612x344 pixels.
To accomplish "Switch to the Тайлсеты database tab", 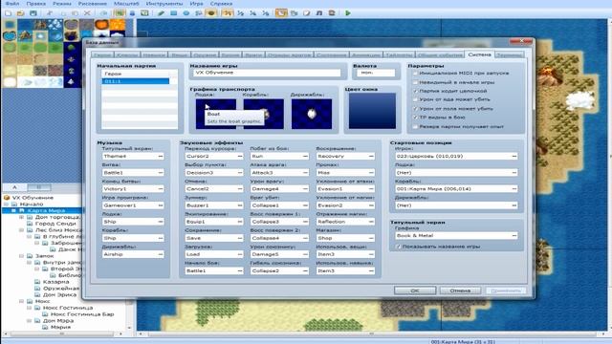I will [399, 55].
